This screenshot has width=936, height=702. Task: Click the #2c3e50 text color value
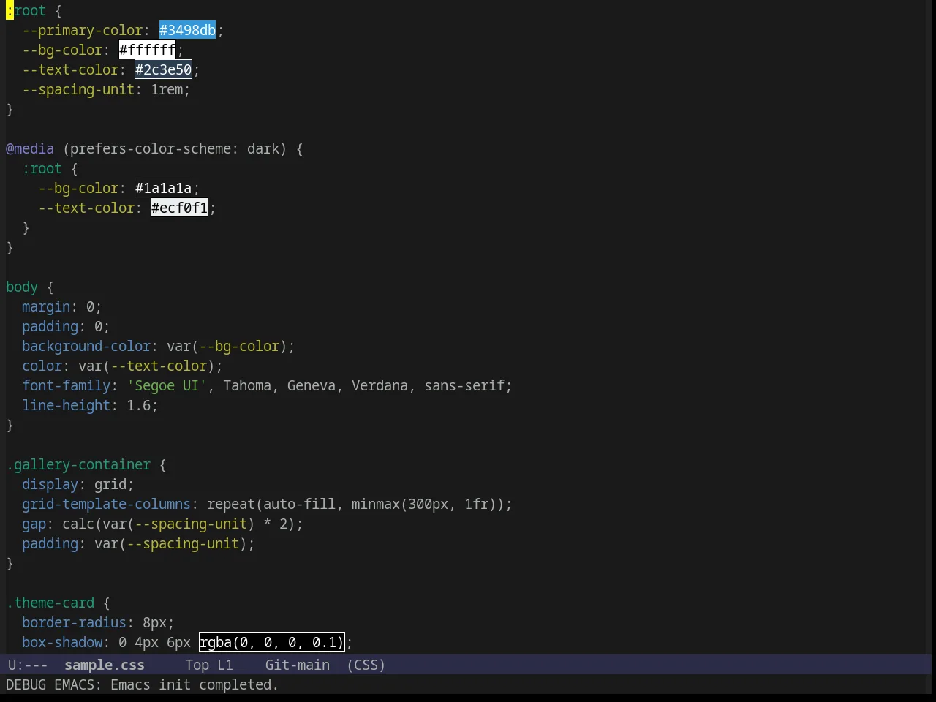coord(163,69)
